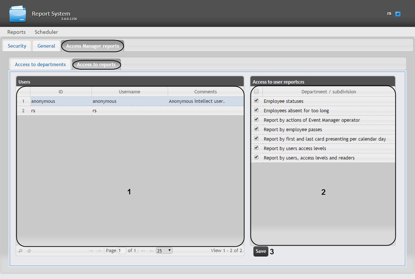Uncheck the Employee statuses report
The image size is (415, 279).
point(256,101)
